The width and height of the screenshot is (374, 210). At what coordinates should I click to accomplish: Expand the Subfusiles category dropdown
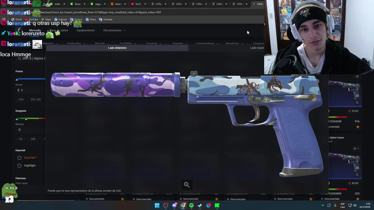pos(76,43)
